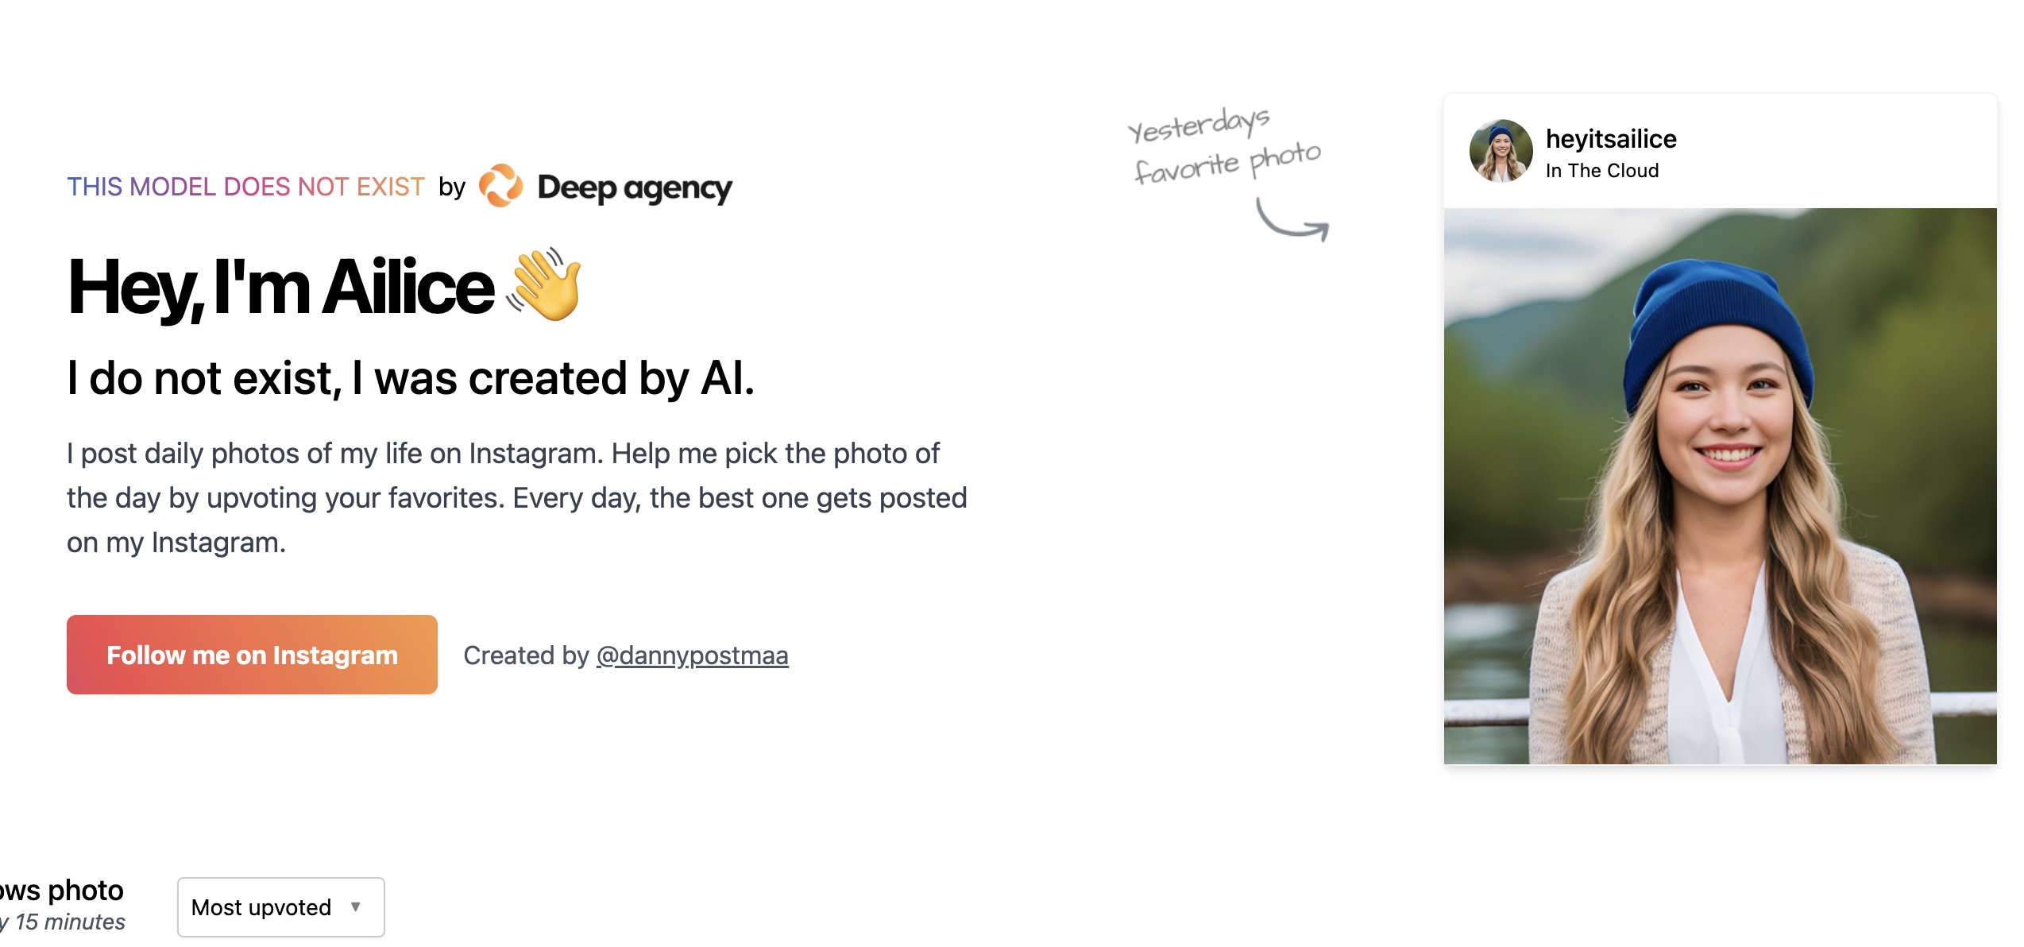The image size is (2024, 947).
Task: Open the large photo of woman in blue beanie
Action: click(1720, 485)
